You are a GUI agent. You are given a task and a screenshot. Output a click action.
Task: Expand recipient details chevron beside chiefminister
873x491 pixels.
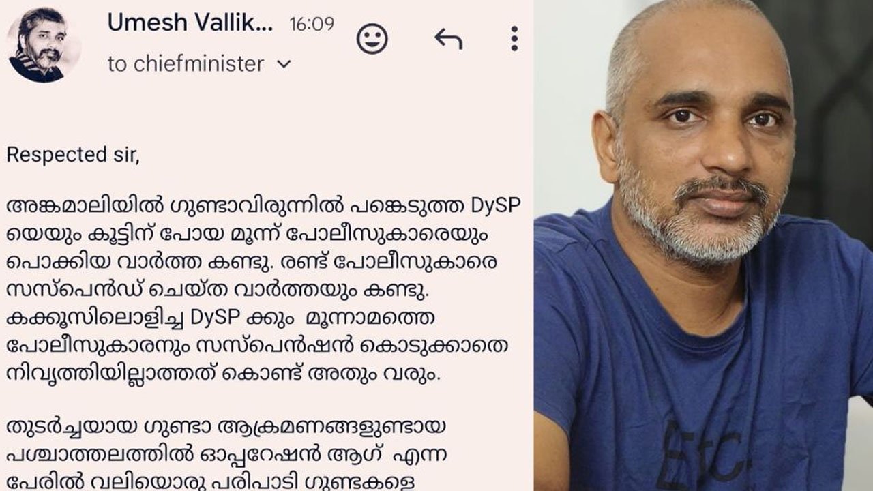[x=284, y=65]
